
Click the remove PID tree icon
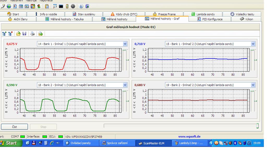click(10, 34)
